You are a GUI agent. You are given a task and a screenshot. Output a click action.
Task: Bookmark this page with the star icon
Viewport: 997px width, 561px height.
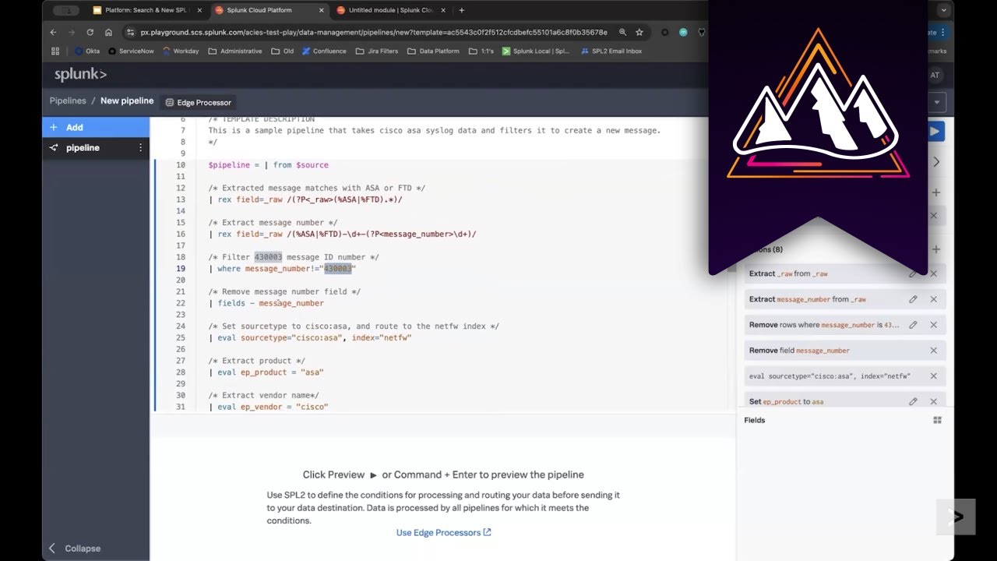tap(639, 32)
